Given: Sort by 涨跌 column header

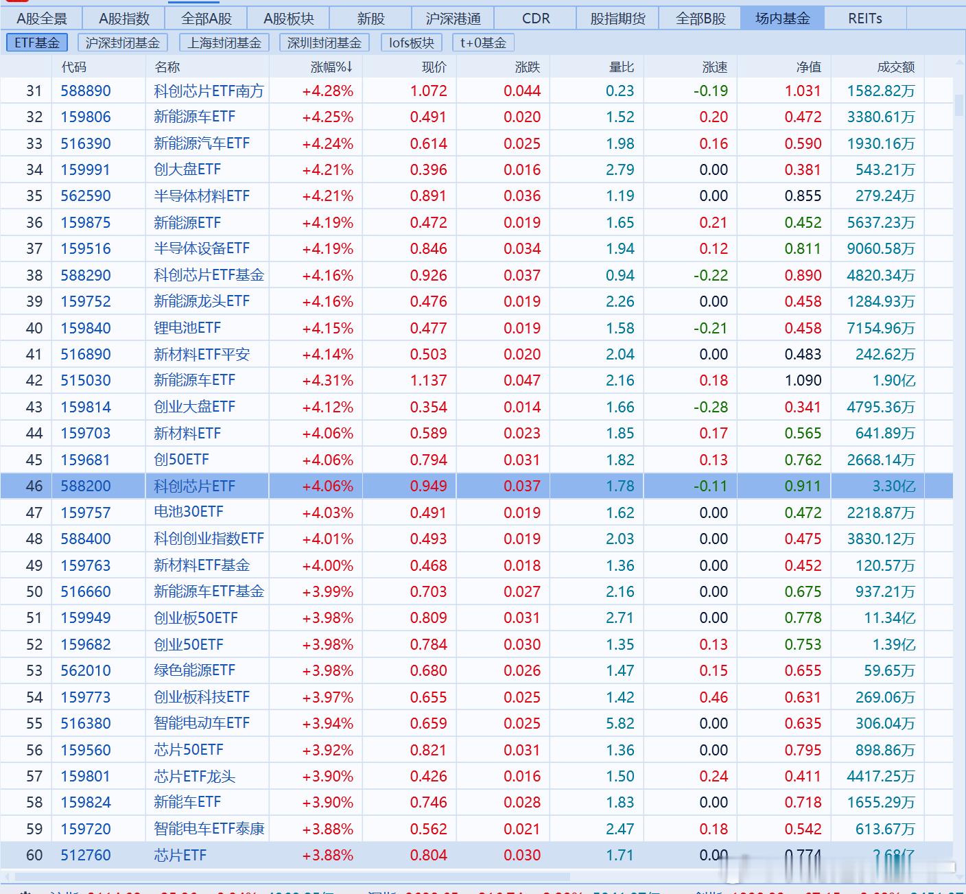Looking at the screenshot, I should [528, 67].
